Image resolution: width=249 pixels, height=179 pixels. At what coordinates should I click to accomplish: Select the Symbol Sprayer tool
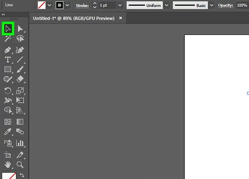(x=8, y=143)
